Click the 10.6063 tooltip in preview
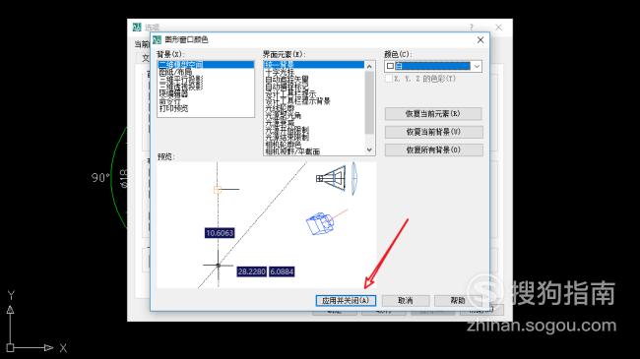The width and height of the screenshot is (640, 359). tap(220, 233)
